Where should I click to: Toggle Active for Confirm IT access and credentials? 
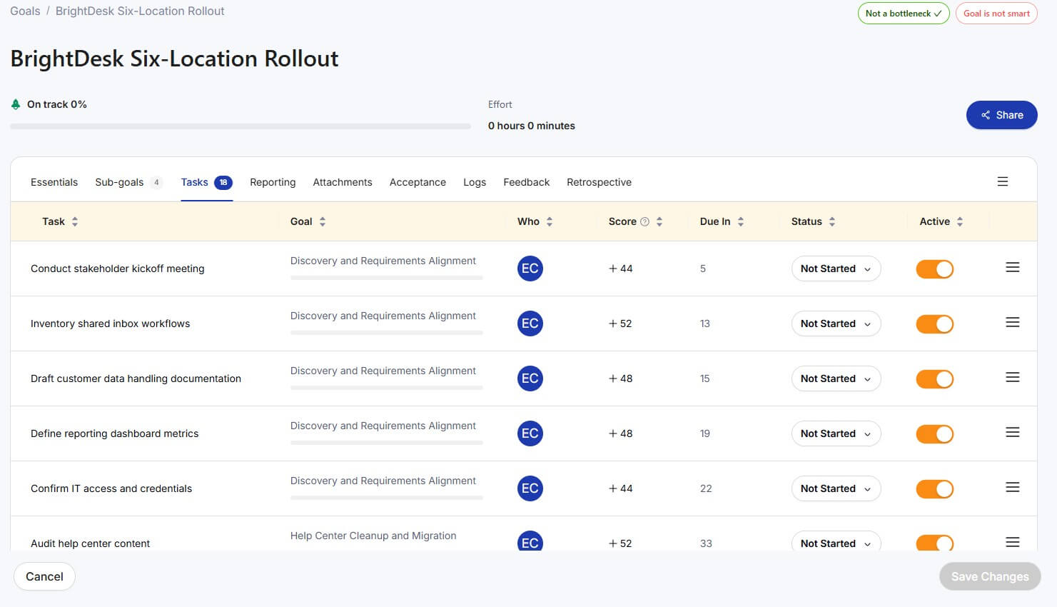[x=934, y=489]
